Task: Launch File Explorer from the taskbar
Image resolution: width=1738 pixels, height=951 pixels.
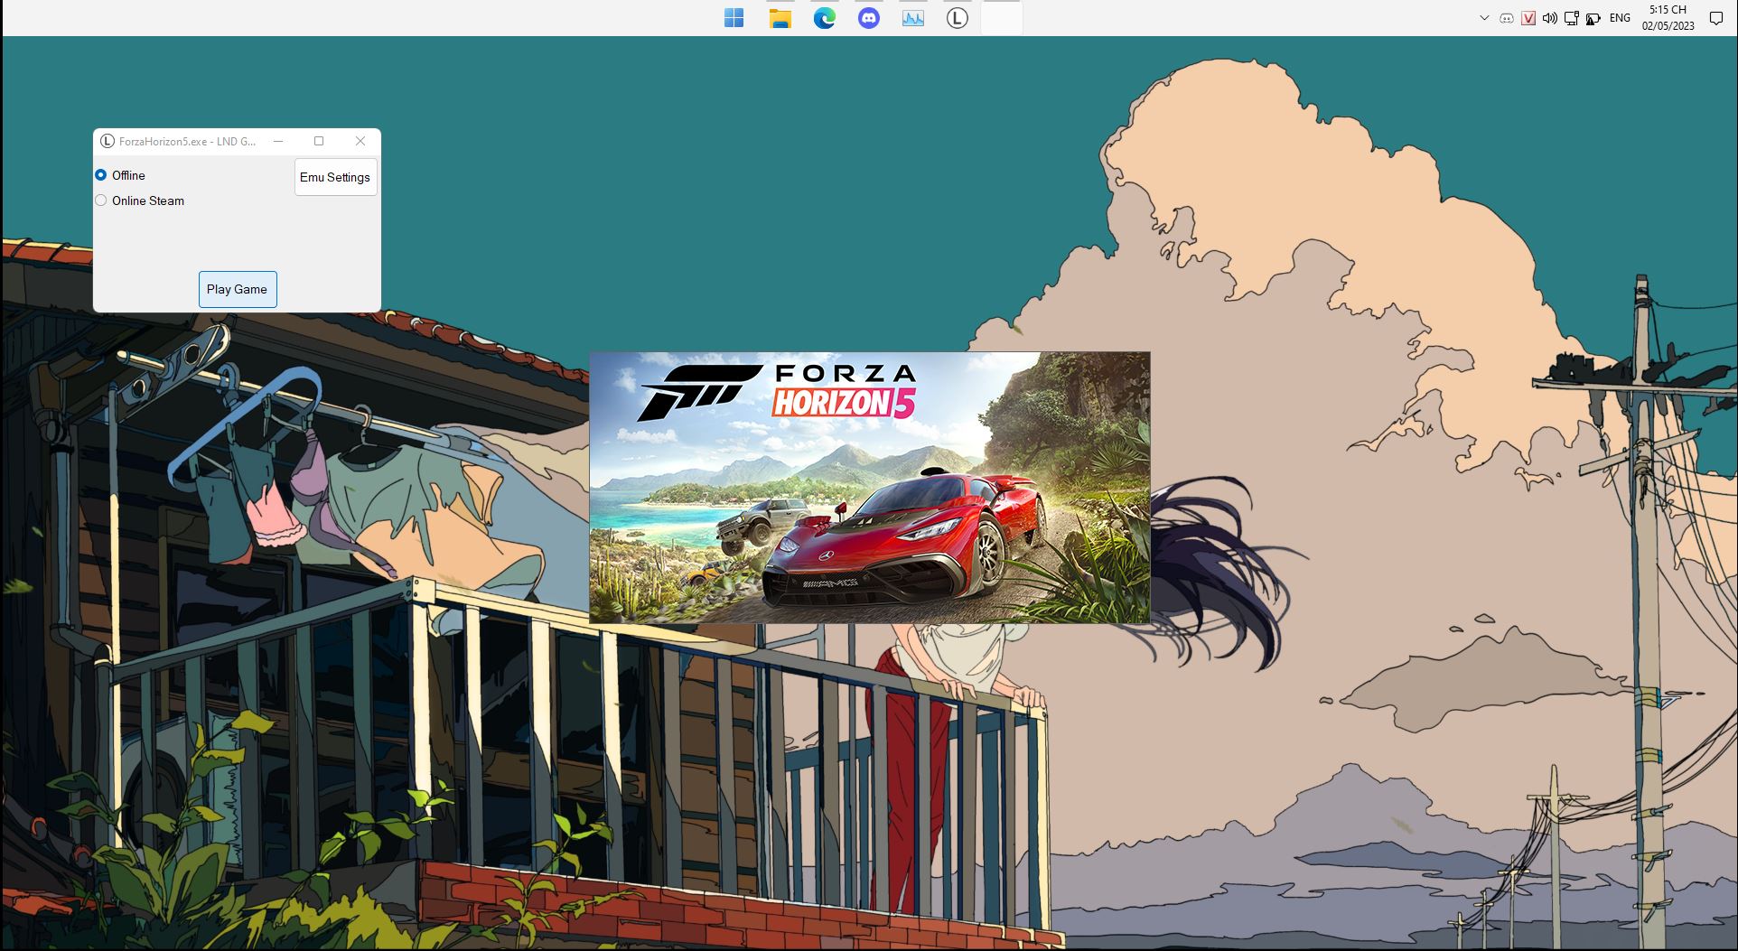Action: (780, 18)
